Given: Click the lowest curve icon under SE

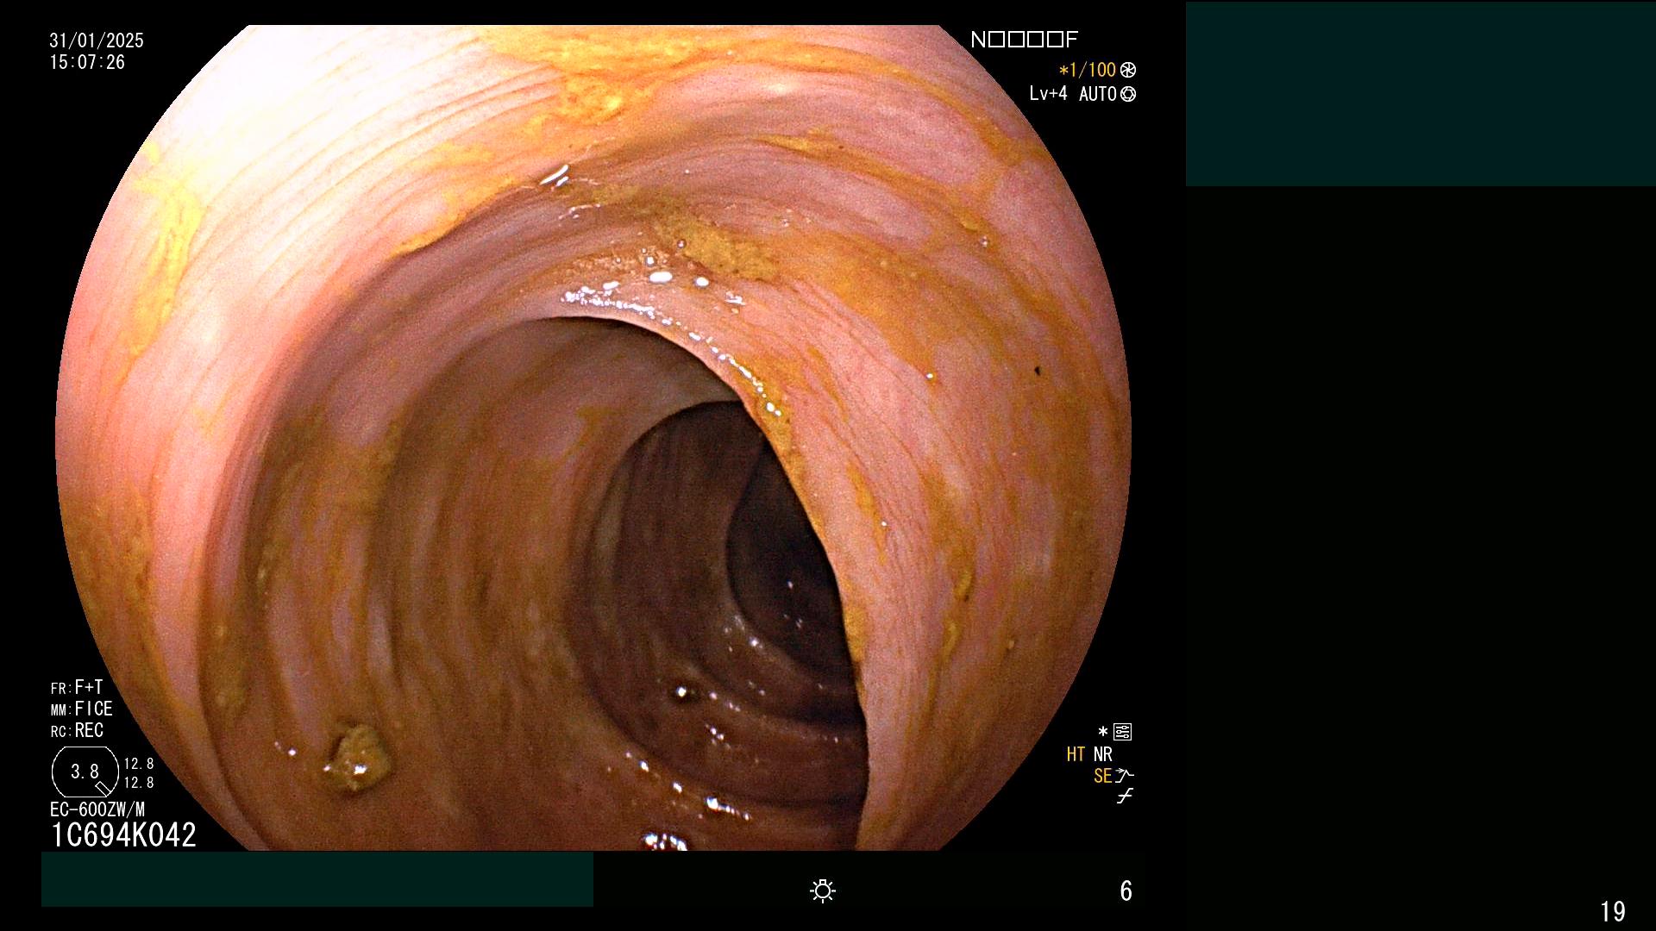Looking at the screenshot, I should [x=1125, y=797].
